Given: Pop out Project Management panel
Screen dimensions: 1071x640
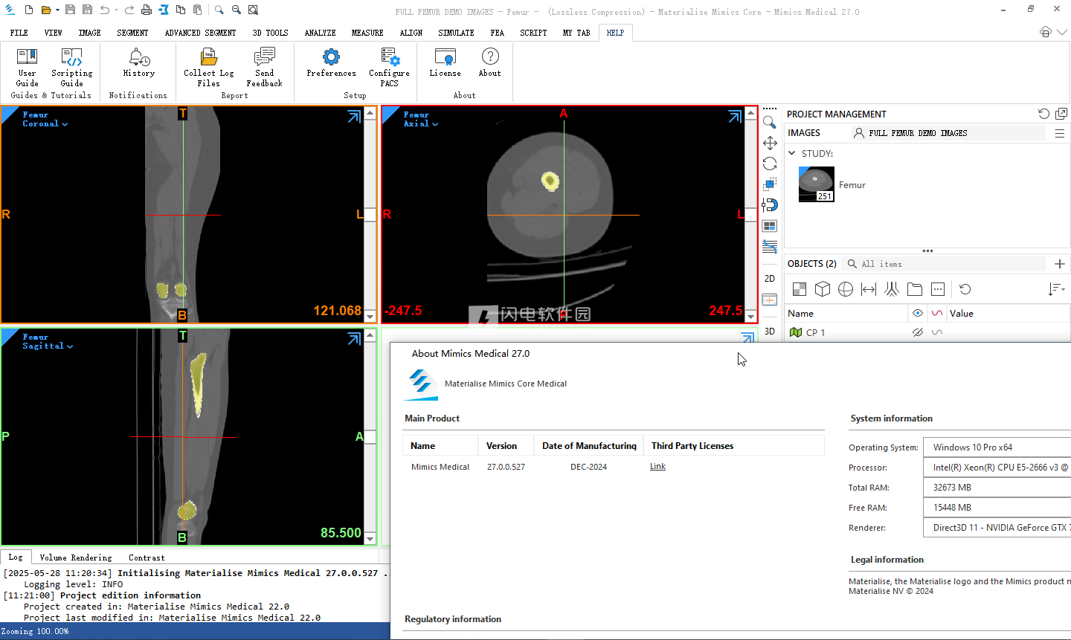Looking at the screenshot, I should pyautogui.click(x=1061, y=114).
